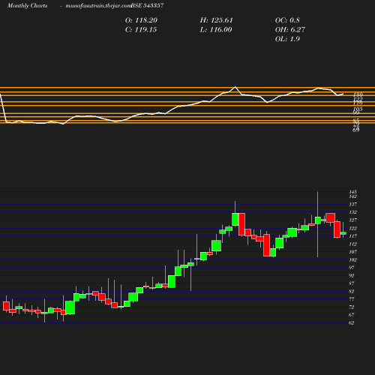Image resolution: width=375 pixels, height=375 pixels.
Task: Click the 132 price axis label
Action: point(353,212)
